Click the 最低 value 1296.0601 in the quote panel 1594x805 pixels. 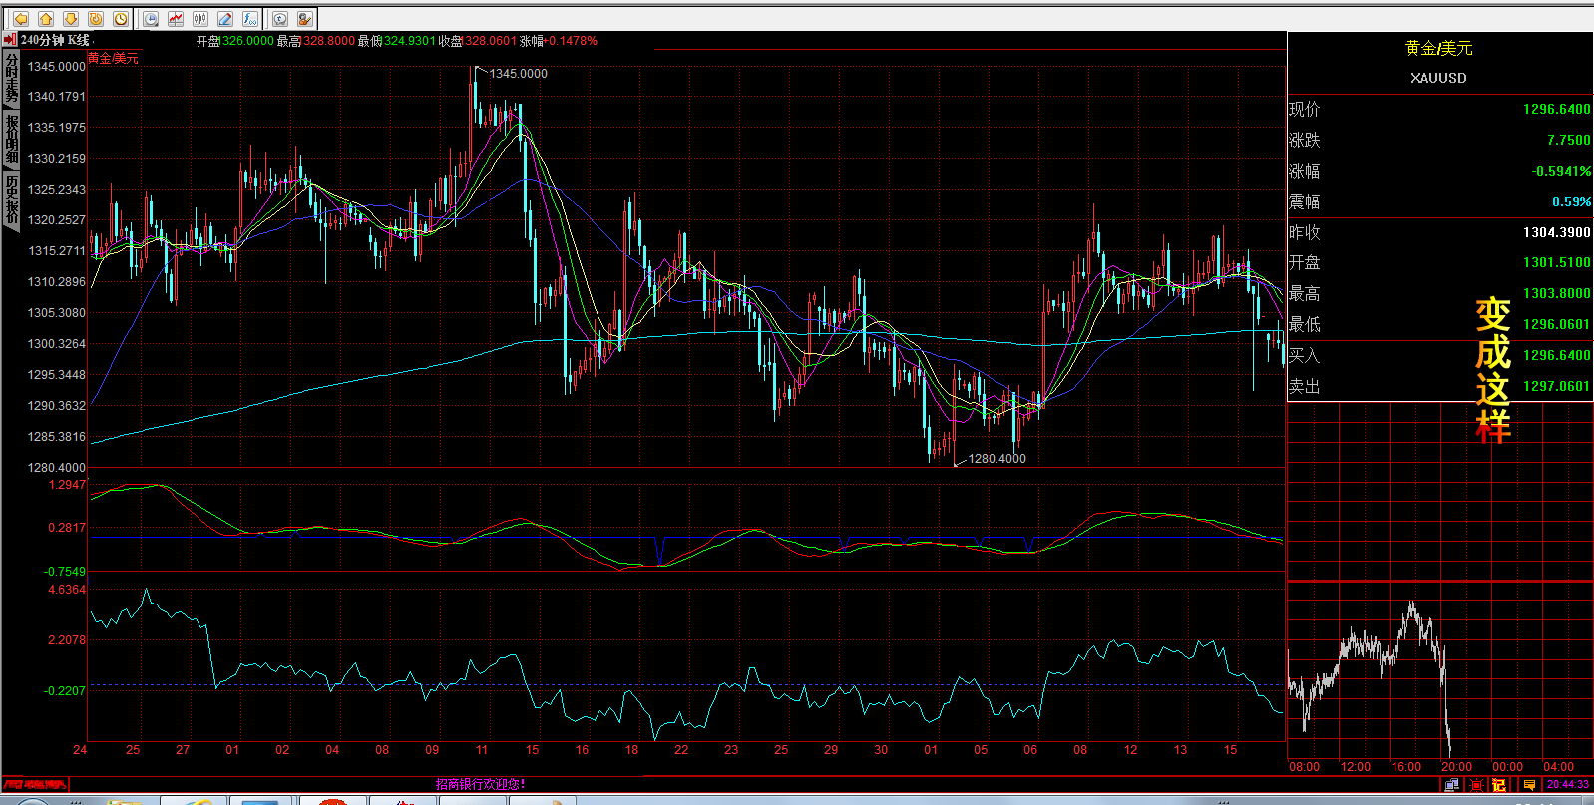(1556, 324)
